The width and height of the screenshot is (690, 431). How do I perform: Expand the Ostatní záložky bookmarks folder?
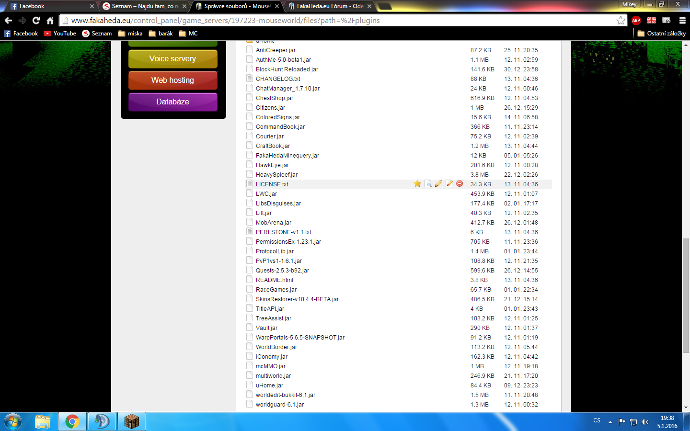[661, 34]
